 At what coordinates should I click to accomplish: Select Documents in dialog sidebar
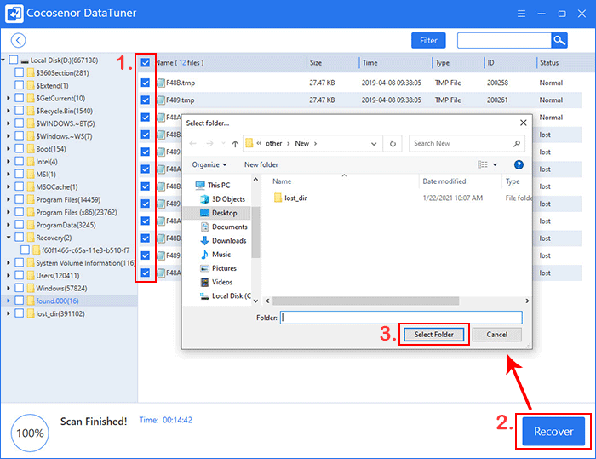224,227
